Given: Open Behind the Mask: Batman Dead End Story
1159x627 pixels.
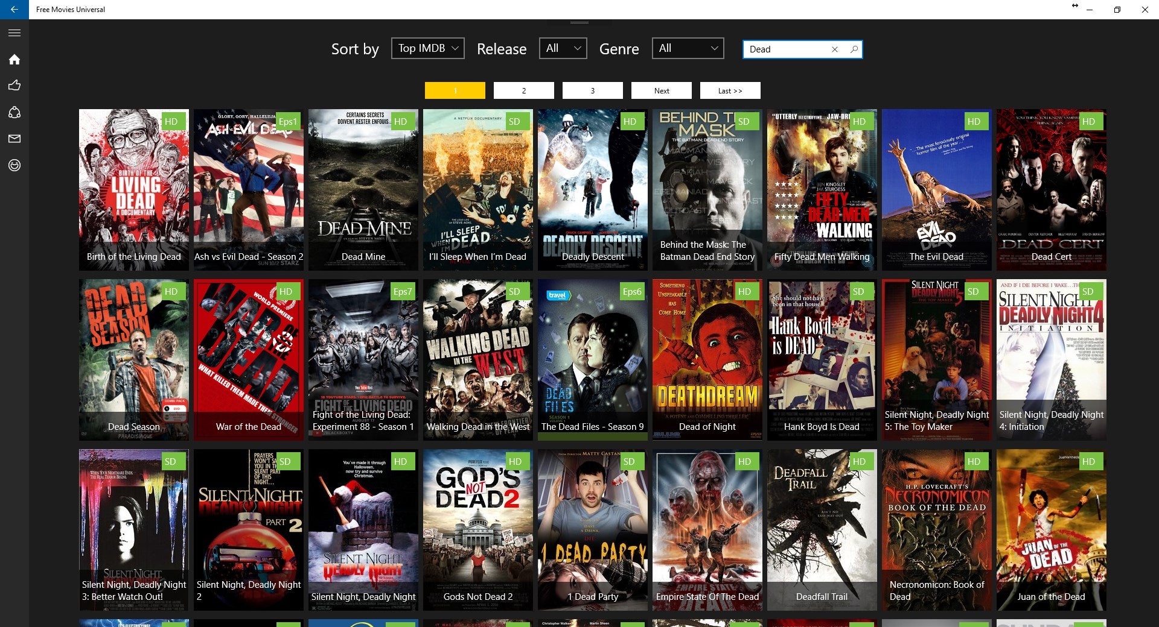Looking at the screenshot, I should (x=707, y=190).
